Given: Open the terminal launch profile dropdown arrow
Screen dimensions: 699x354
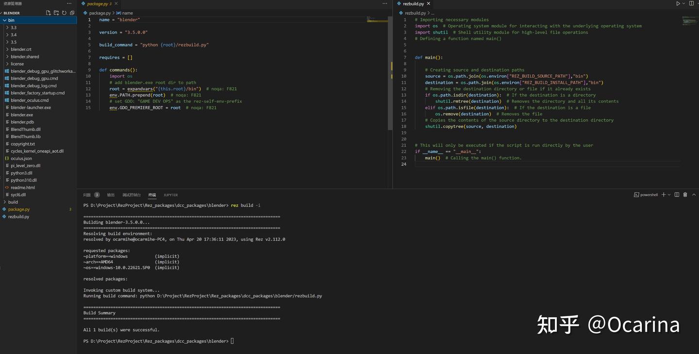Looking at the screenshot, I should [669, 195].
